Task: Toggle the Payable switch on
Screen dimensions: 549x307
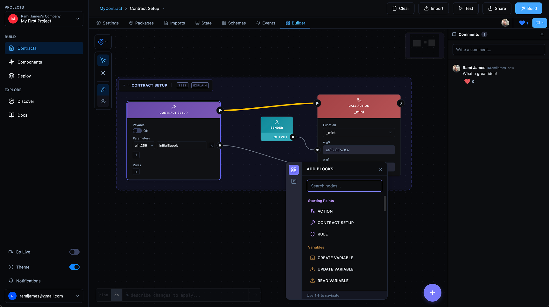Action: [x=137, y=131]
